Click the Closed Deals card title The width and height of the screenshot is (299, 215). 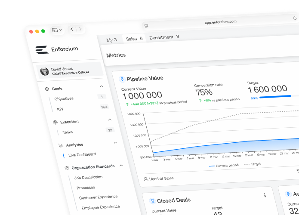click(x=174, y=200)
